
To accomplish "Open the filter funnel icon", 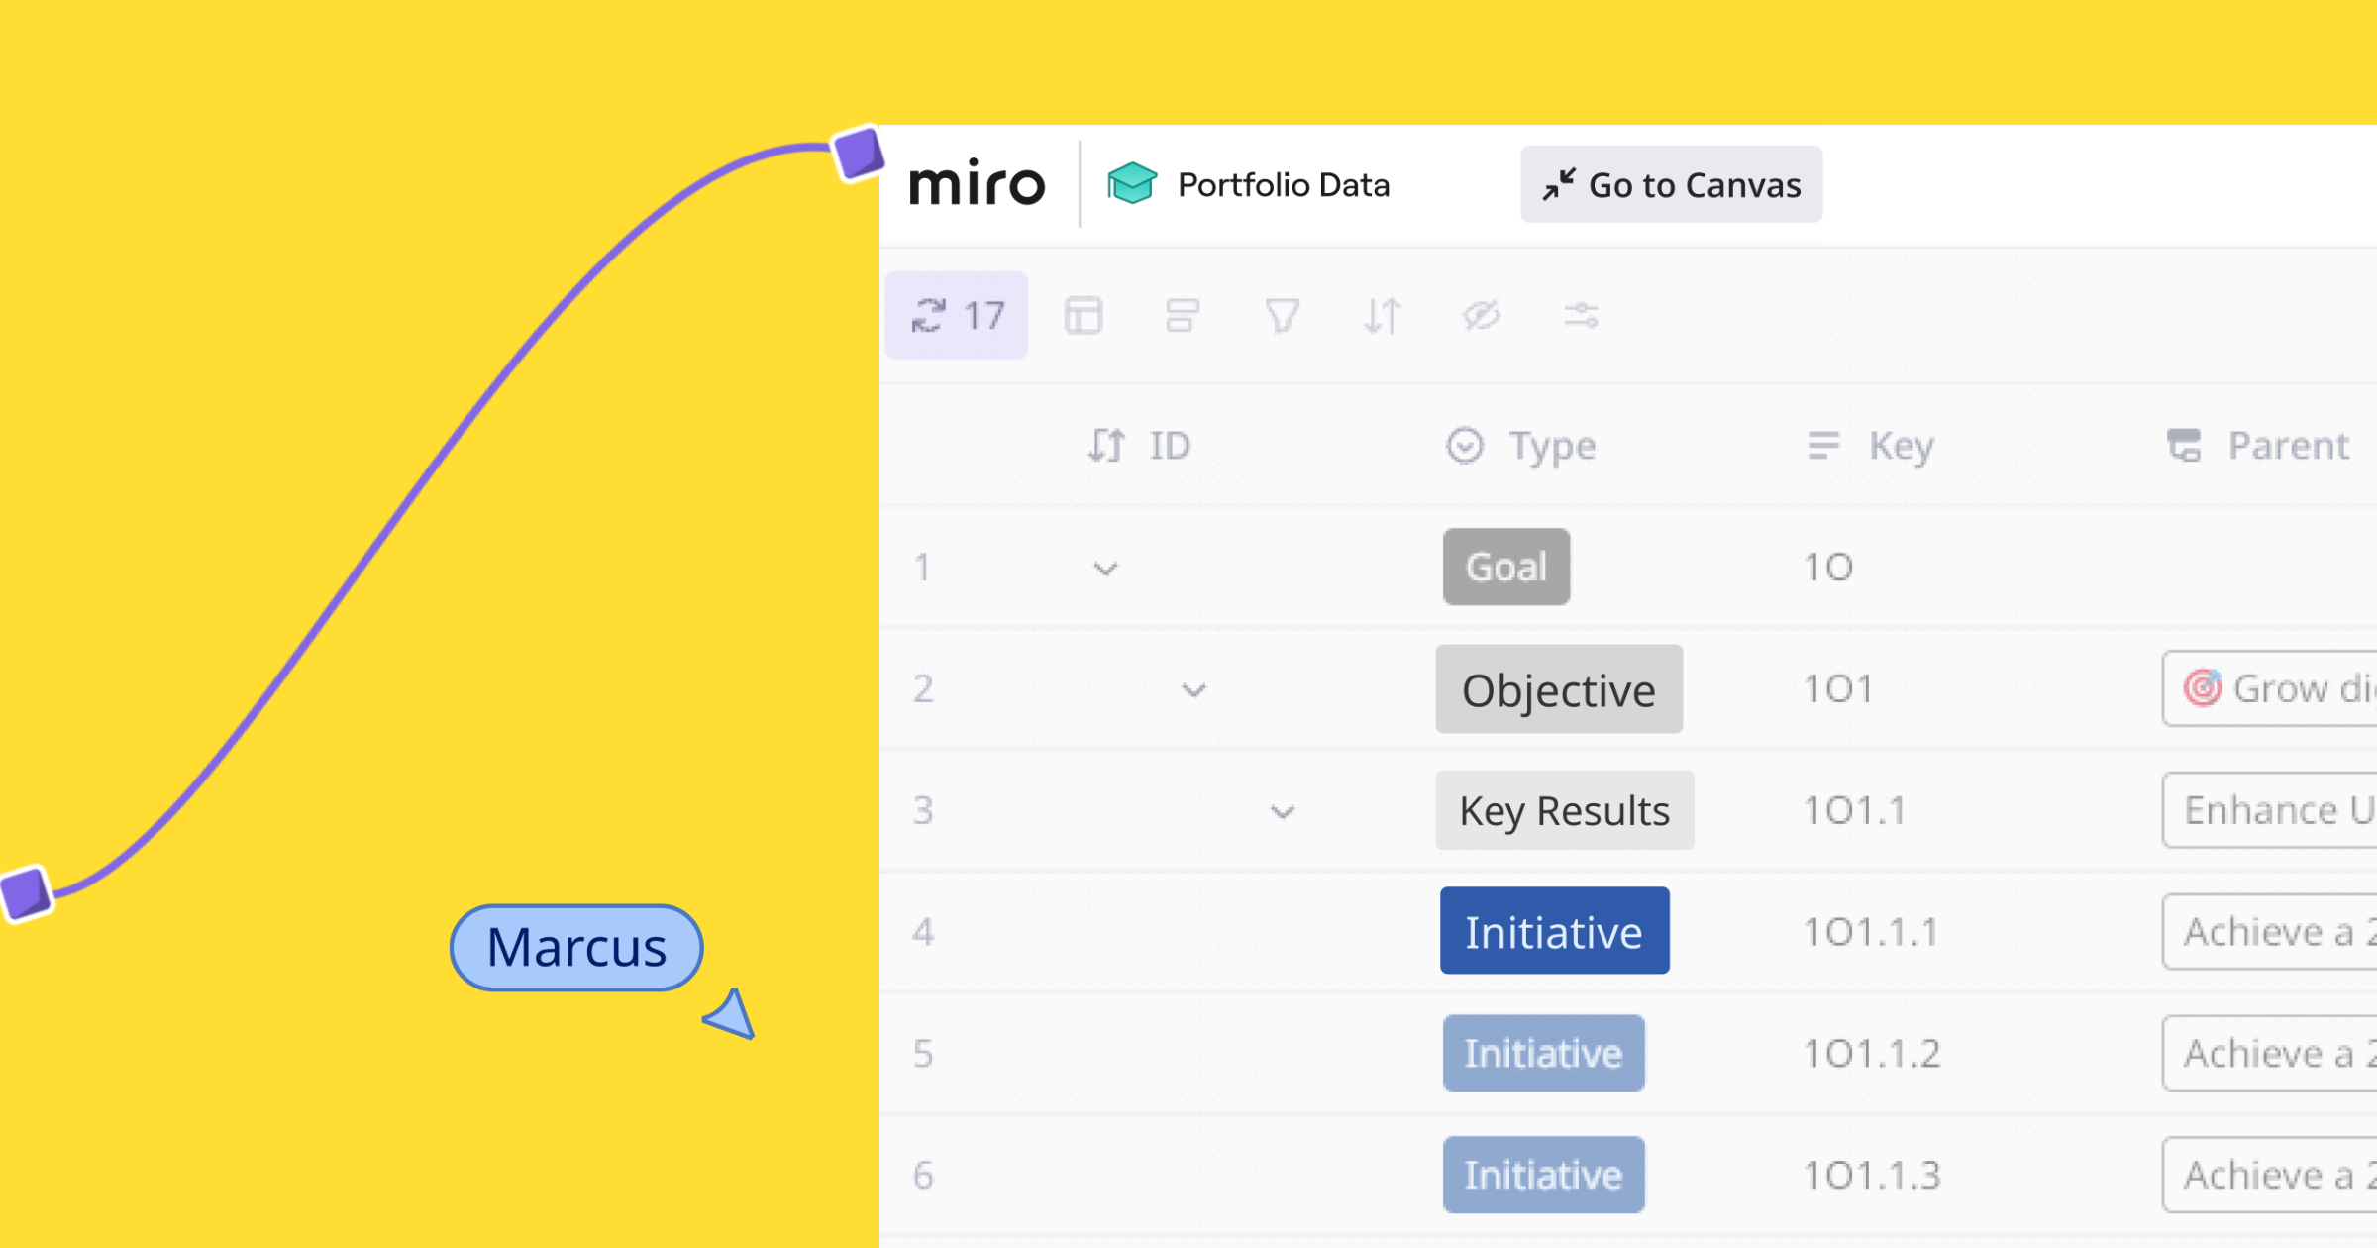I will click(1282, 316).
